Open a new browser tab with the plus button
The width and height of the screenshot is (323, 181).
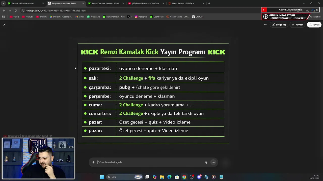[x=209, y=4]
